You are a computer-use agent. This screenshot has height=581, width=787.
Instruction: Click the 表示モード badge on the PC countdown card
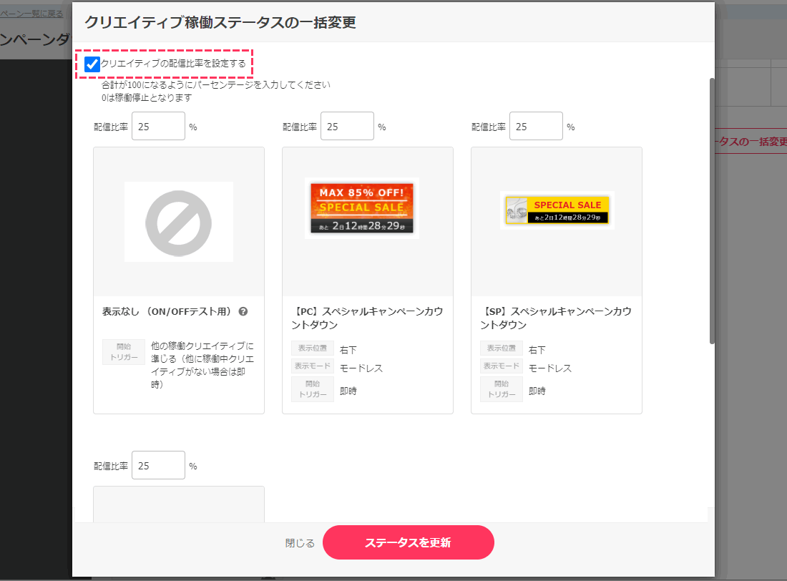[312, 367]
